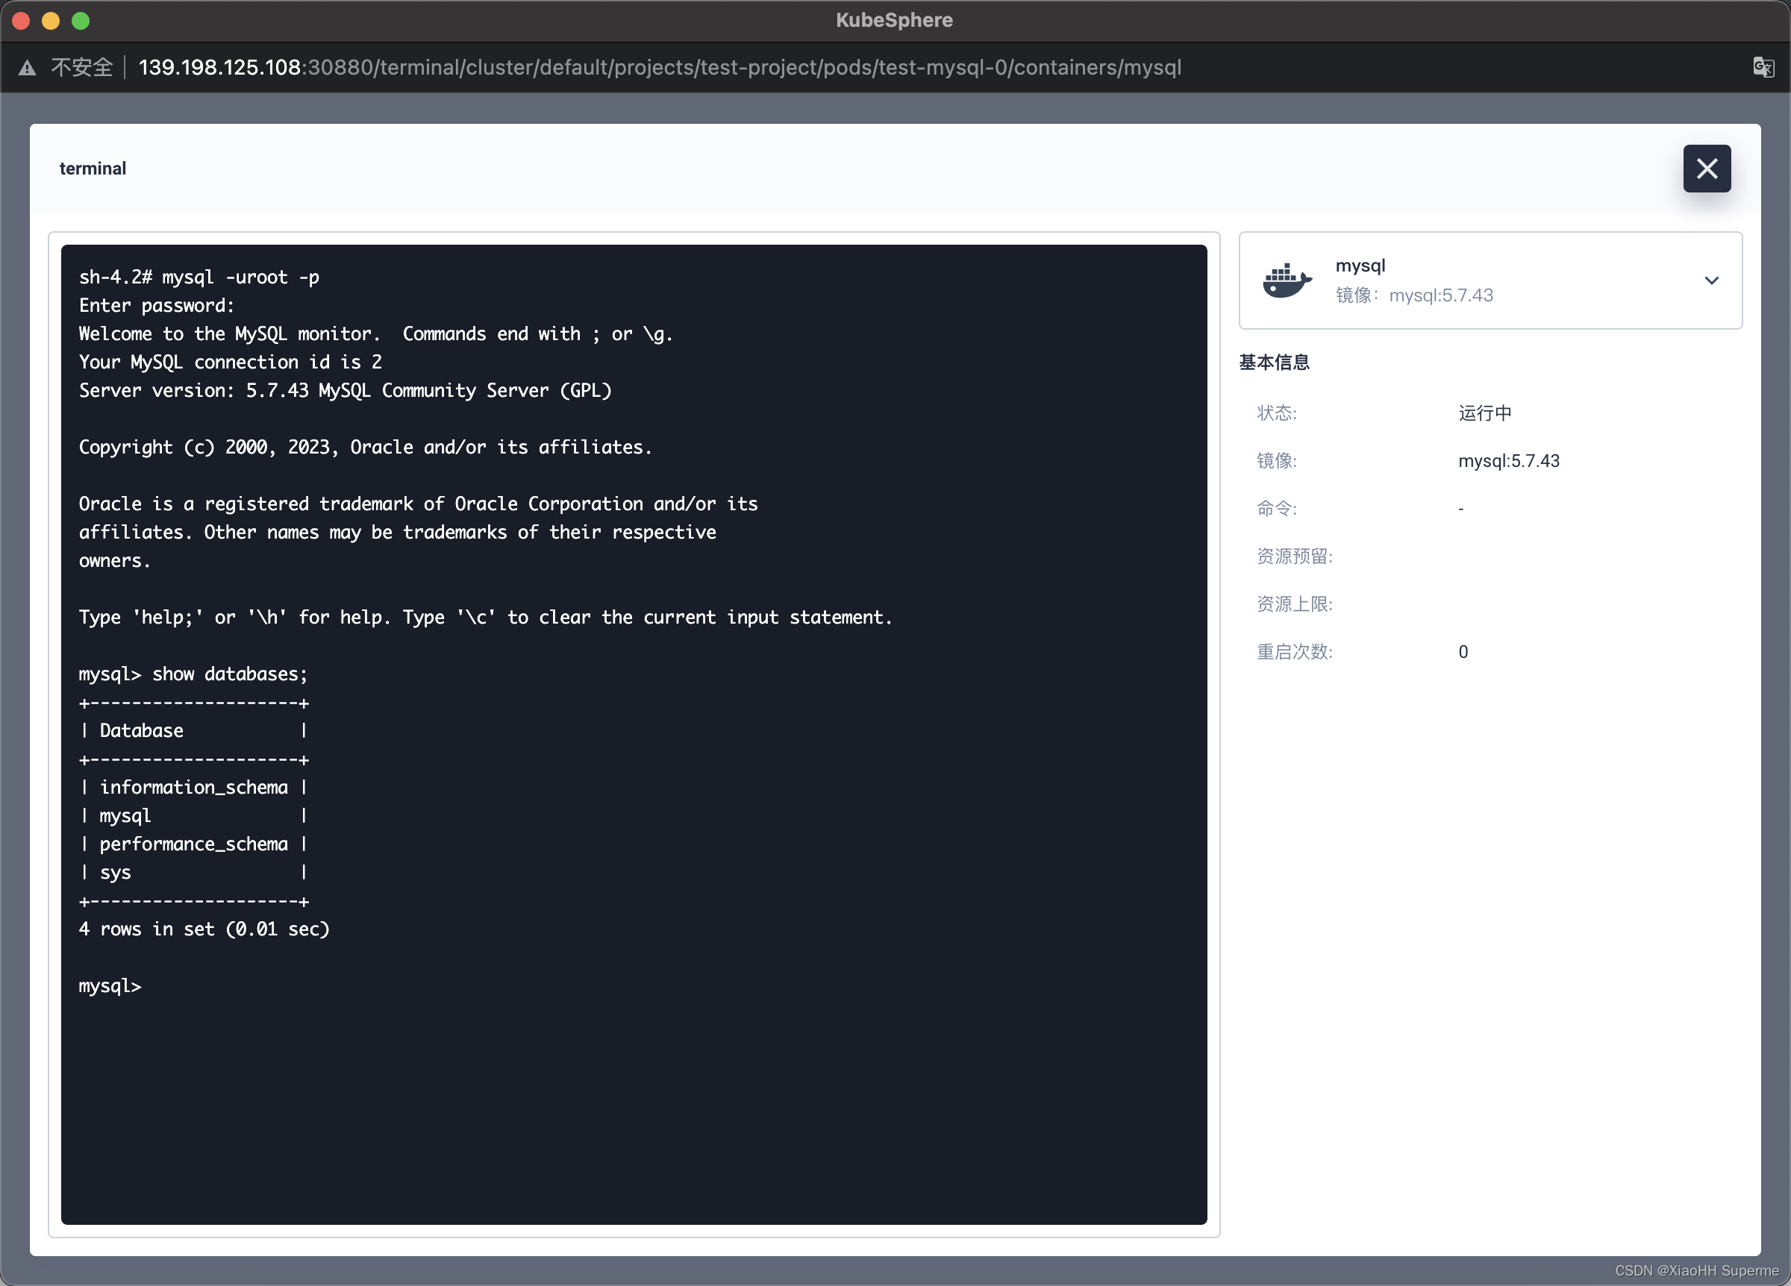Click the 重启次数 restart count label
The width and height of the screenshot is (1791, 1286).
(x=1294, y=652)
